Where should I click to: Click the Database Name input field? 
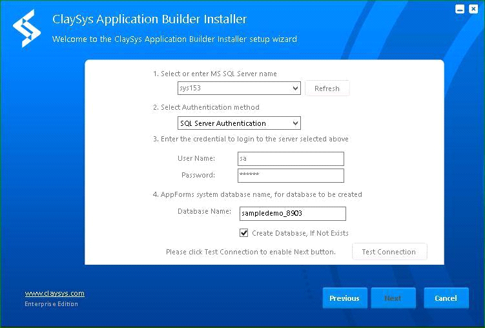(293, 214)
